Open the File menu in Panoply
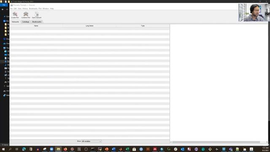Image resolution: width=270 pixels, height=152 pixels. pos(11,8)
